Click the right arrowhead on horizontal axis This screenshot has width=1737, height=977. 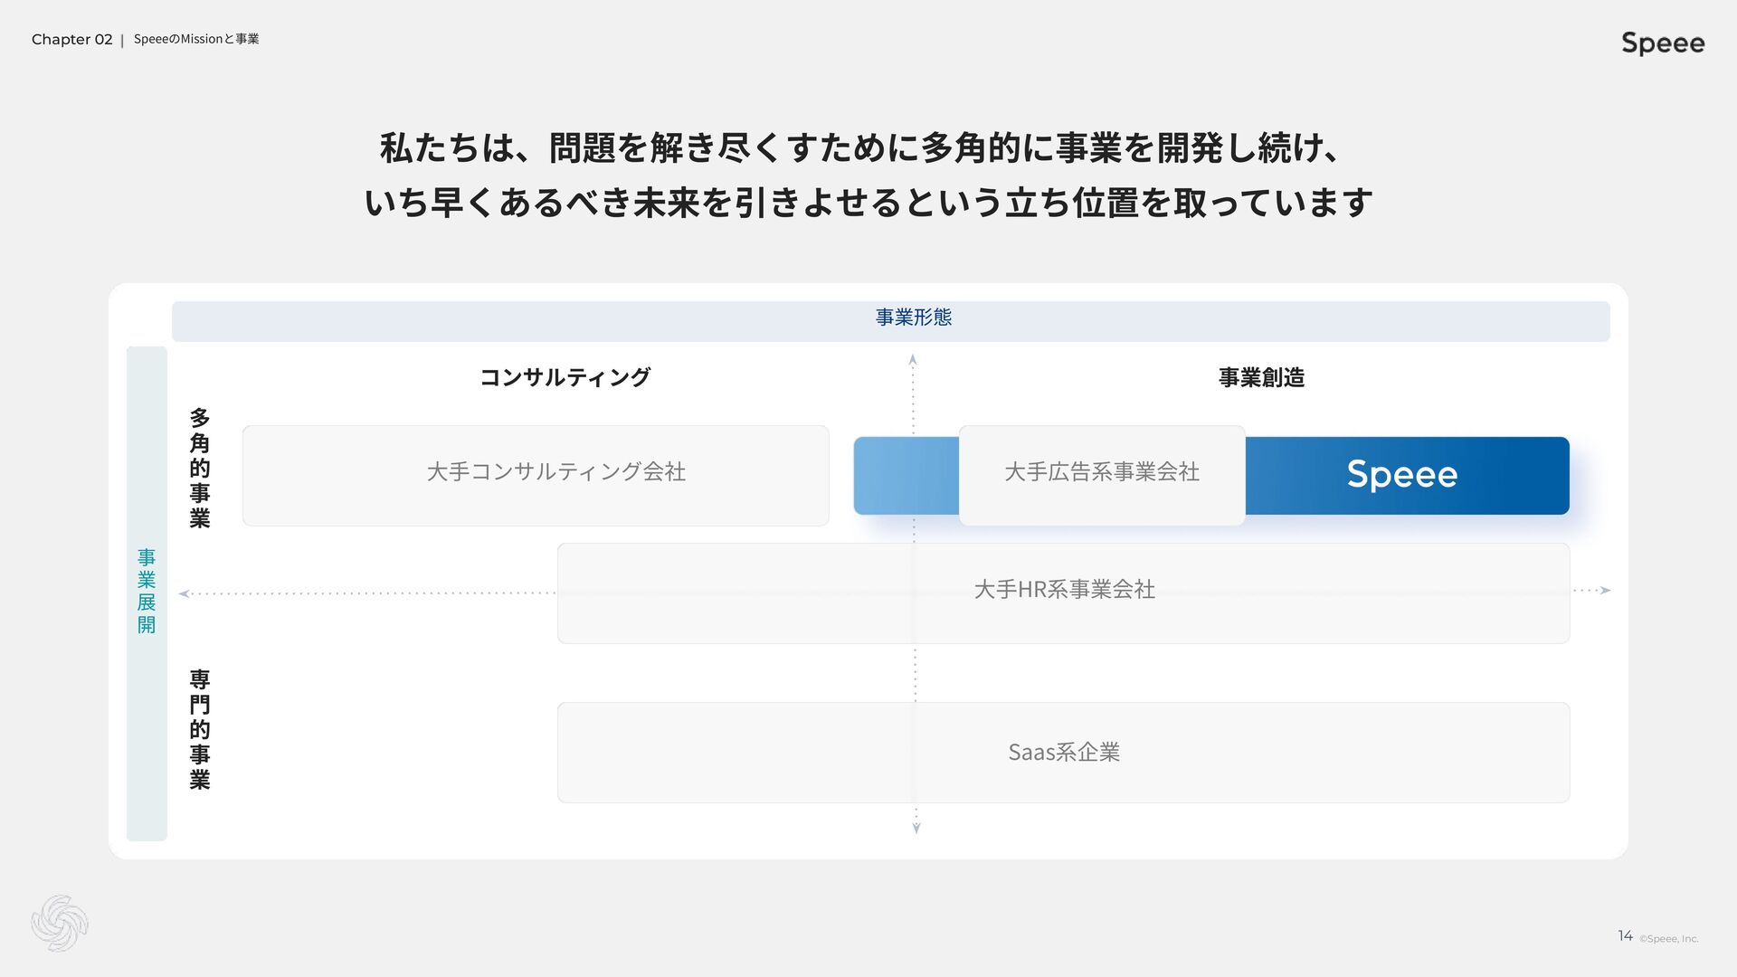point(1606,590)
